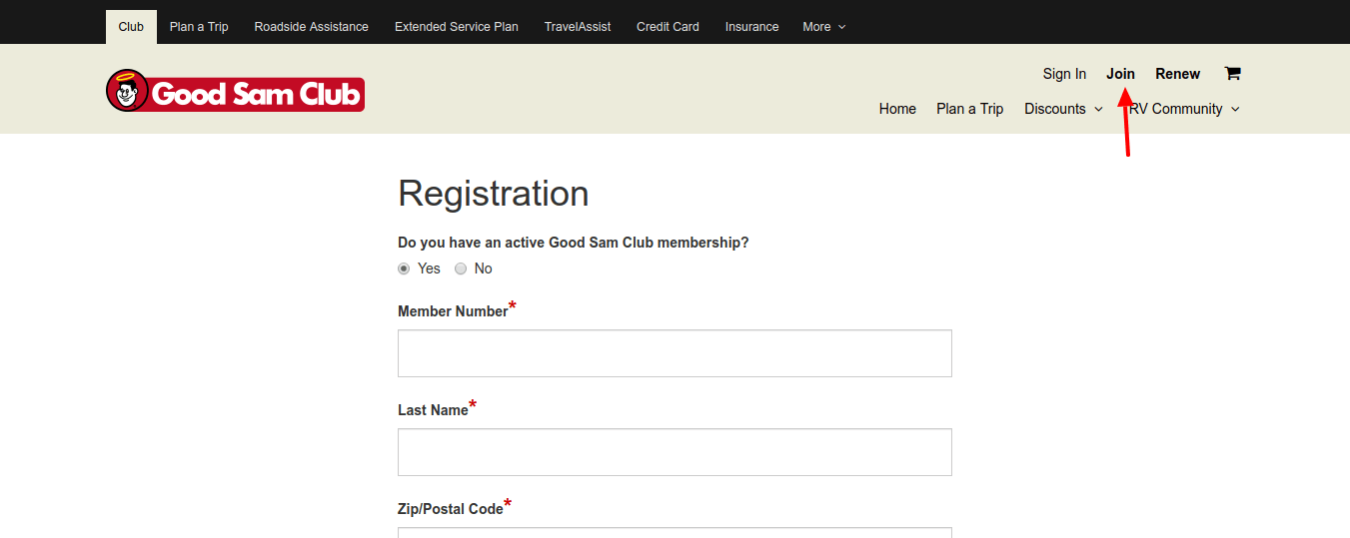Select the Yes membership radio button
The image size is (1350, 538).
404,269
